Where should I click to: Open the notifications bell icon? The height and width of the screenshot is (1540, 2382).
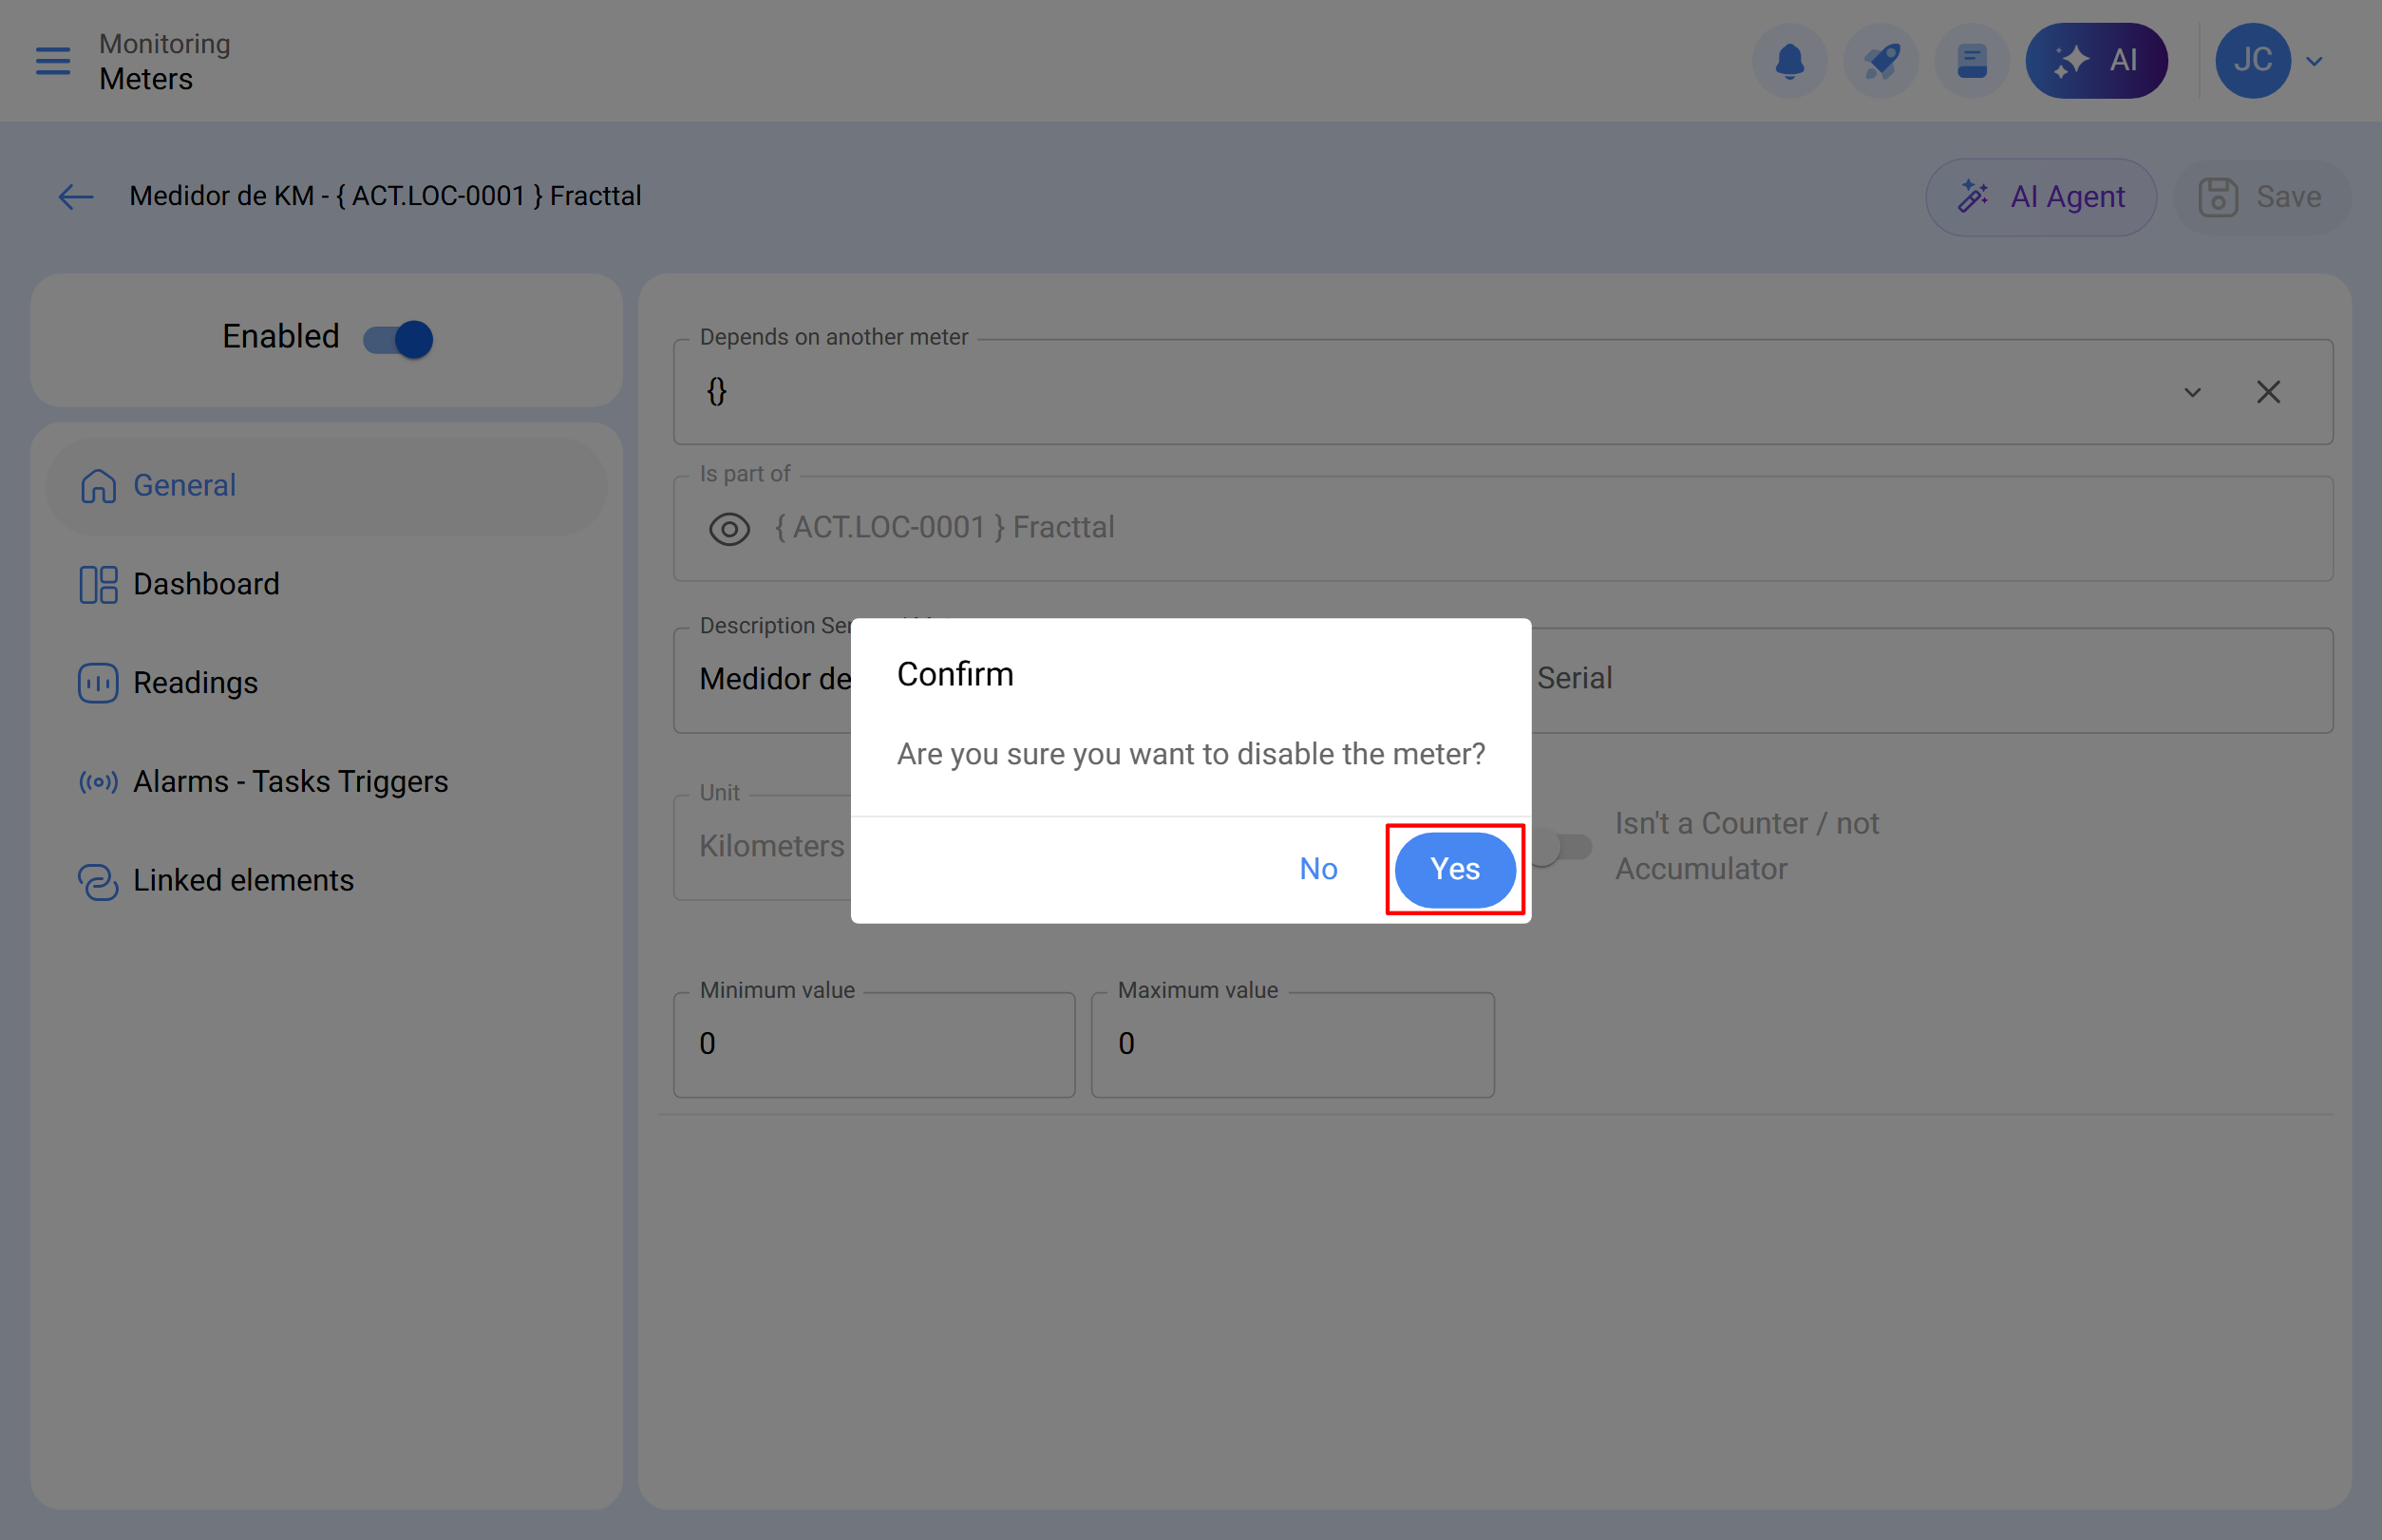pos(1788,60)
